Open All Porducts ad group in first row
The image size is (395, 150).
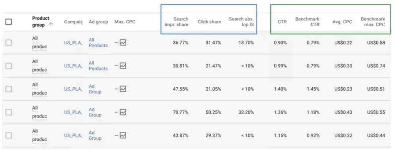98,43
